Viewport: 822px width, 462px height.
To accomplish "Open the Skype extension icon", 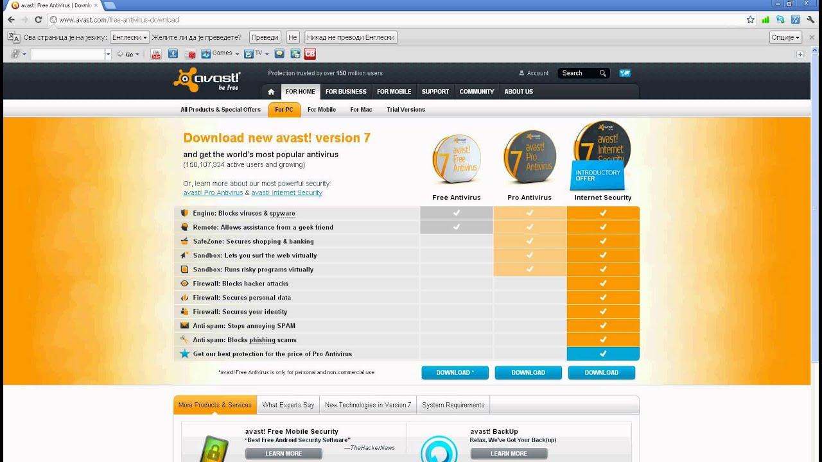I will 780,20.
